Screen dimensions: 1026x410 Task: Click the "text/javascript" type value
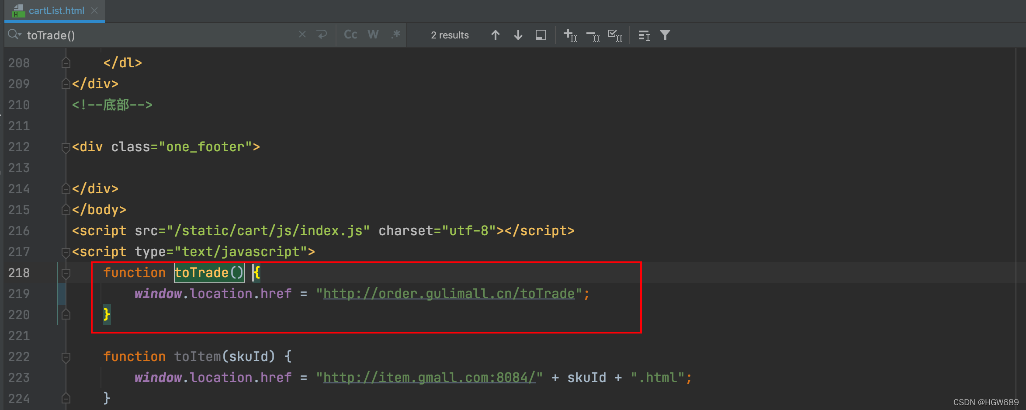pyautogui.click(x=241, y=252)
